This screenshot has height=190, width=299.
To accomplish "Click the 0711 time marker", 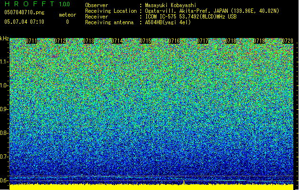I will [x=31, y=41].
